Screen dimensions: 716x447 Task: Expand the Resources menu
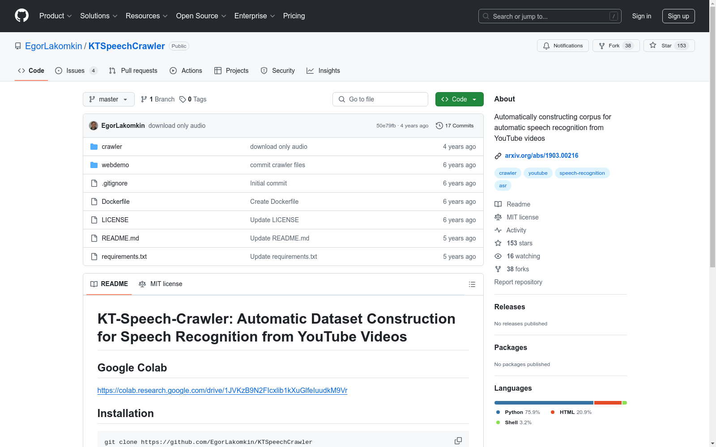tap(147, 16)
